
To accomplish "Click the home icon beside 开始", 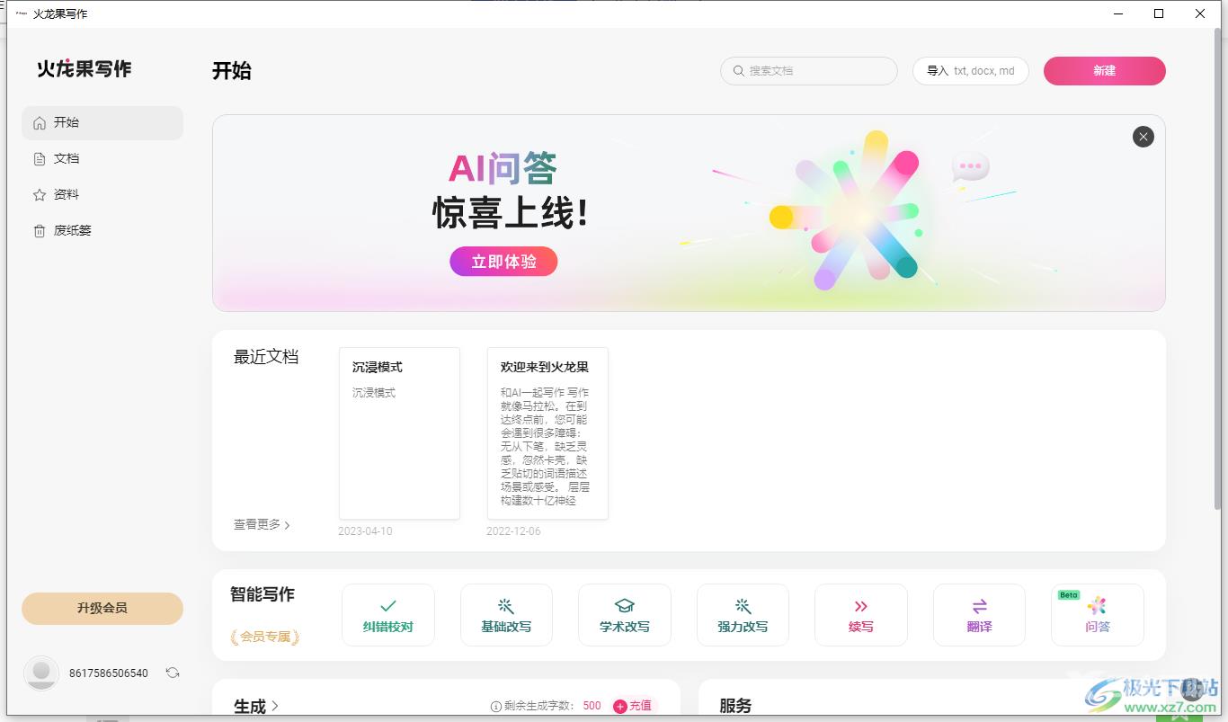I will (x=40, y=123).
